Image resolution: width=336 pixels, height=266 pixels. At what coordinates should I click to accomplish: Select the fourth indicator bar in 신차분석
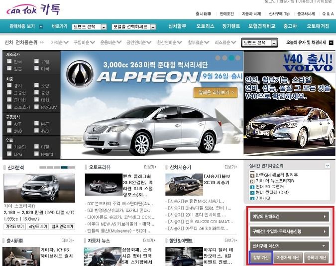coord(64,167)
